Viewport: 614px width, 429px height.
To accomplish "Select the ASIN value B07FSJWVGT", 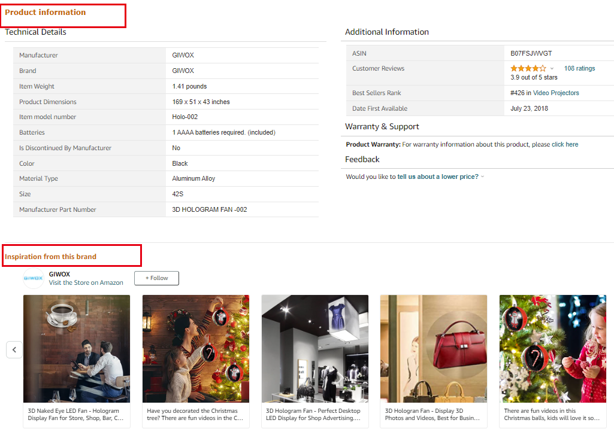I will pos(531,53).
